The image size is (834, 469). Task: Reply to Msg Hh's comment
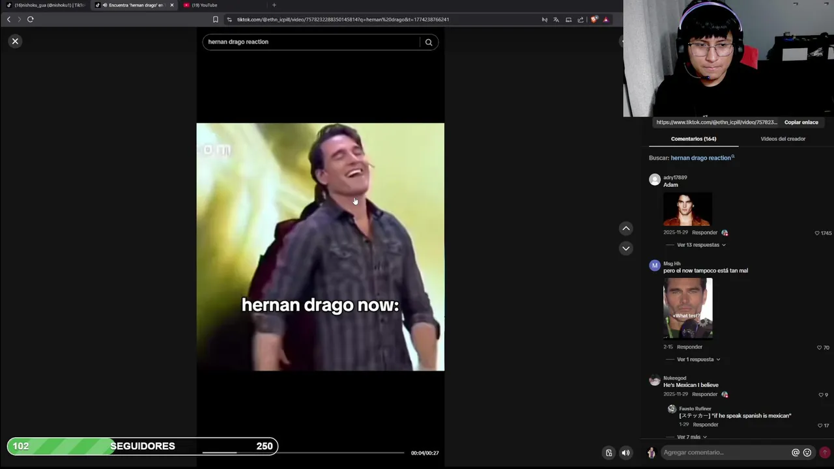689,347
